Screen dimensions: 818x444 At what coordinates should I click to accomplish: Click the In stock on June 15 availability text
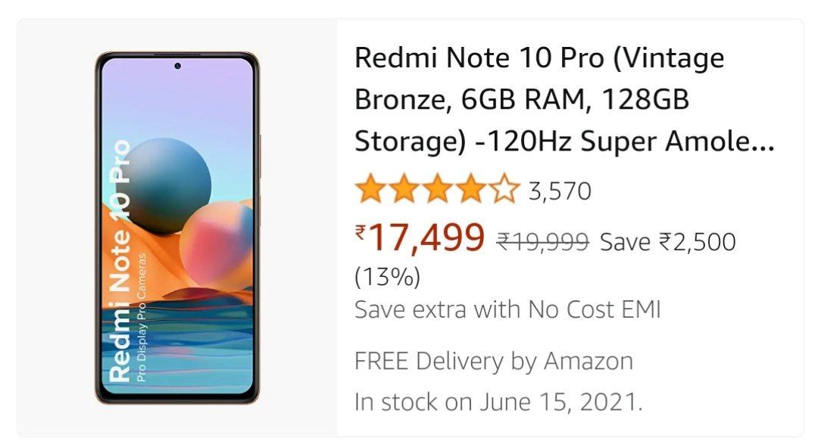500,402
